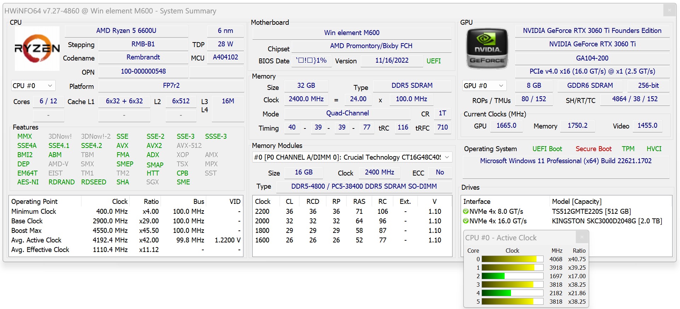Select the AMD Ryzen 5 6600U name field
Image resolution: width=680 pixels, height=309 pixels.
pyautogui.click(x=126, y=31)
